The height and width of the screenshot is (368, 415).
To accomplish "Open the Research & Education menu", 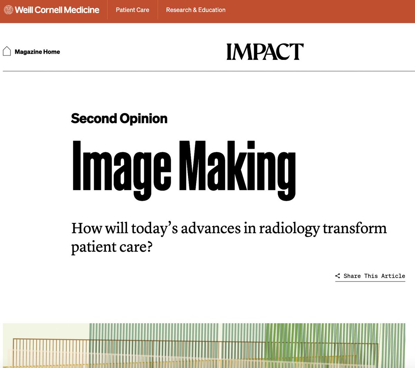I will (x=196, y=10).
